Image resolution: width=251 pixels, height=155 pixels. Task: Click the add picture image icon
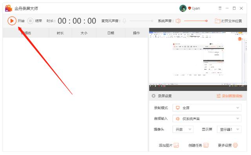click(x=176, y=145)
